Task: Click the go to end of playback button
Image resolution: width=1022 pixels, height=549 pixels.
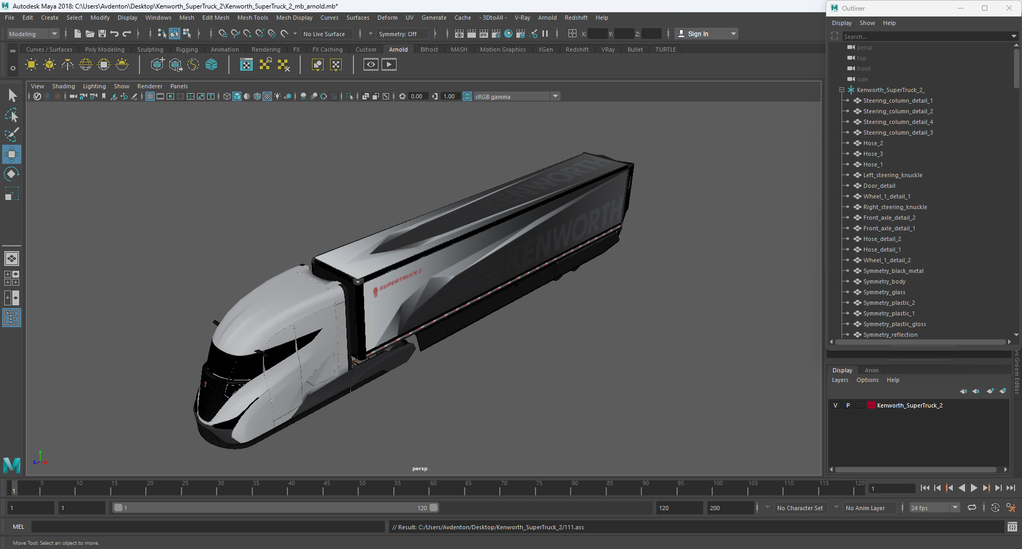Action: tap(1010, 488)
